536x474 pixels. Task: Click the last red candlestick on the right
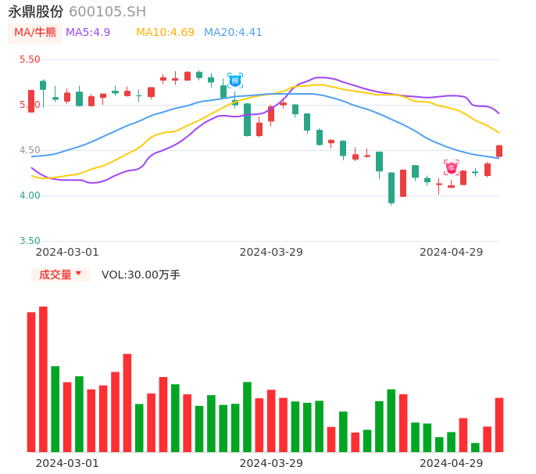(x=499, y=151)
